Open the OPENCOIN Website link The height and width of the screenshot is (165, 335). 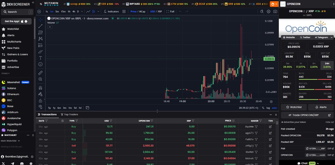[x=289, y=37]
